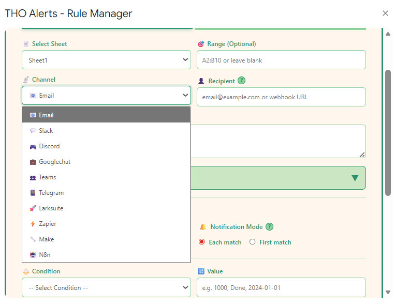Click the Larksuite rocket icon
Viewport: 395px width, 307px height.
point(33,208)
